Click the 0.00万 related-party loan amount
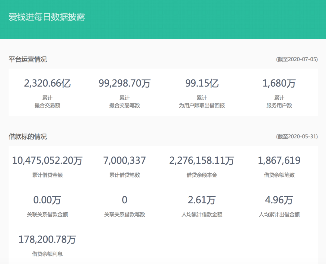The height and width of the screenshot is (264, 326). [x=47, y=200]
